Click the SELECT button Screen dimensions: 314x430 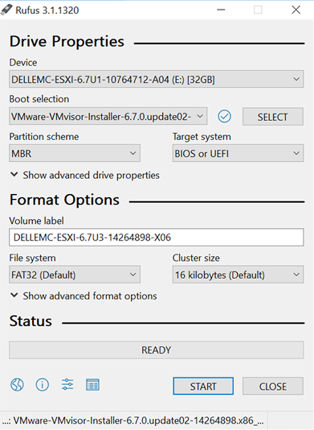[x=272, y=117]
